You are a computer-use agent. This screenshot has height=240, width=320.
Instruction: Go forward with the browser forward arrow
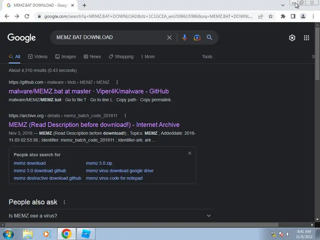[x=17, y=16]
